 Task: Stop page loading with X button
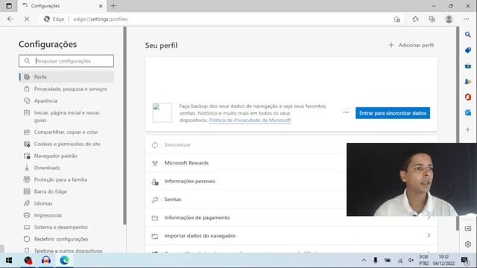[x=27, y=19]
